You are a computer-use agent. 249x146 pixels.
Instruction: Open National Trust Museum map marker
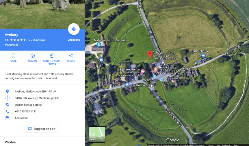(99, 45)
